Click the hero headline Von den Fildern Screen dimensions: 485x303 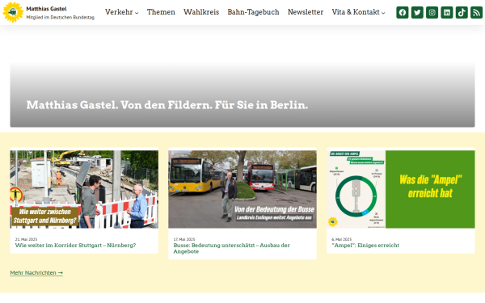[x=167, y=105]
